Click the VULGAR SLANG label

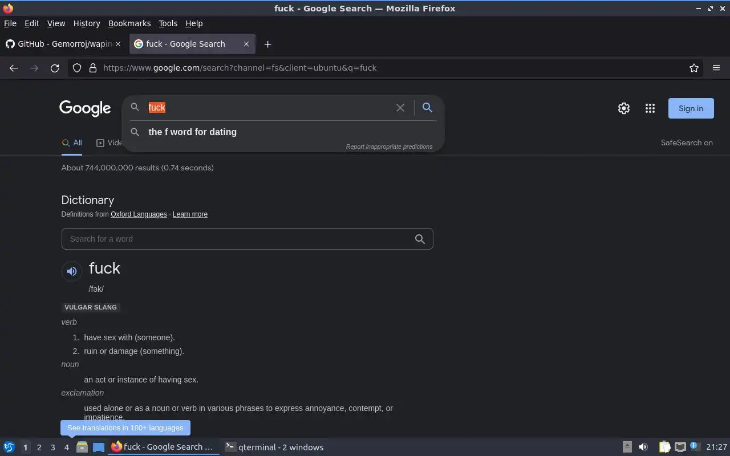tap(91, 307)
